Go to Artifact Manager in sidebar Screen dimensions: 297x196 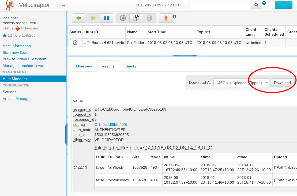pos(17,99)
